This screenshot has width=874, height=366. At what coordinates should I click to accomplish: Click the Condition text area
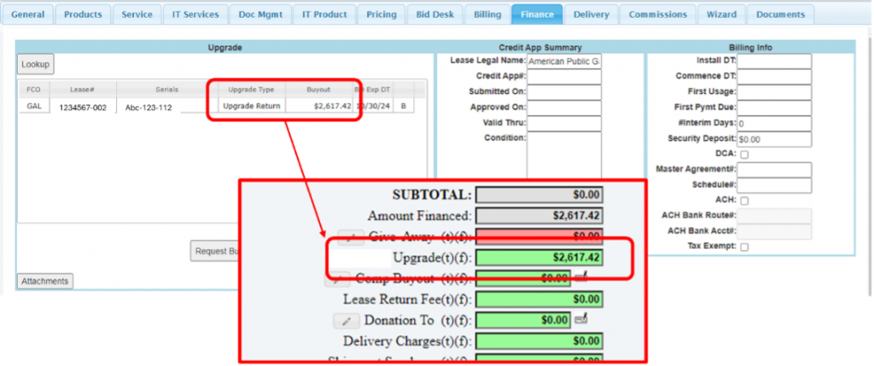pos(563,156)
